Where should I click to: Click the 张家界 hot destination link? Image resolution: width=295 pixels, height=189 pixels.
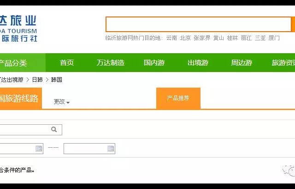202,38
